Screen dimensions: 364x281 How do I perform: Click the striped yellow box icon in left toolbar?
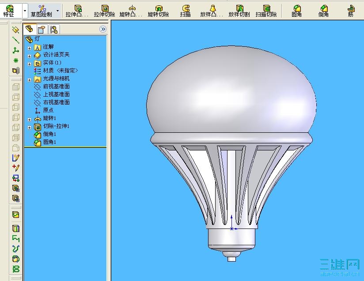15,229
